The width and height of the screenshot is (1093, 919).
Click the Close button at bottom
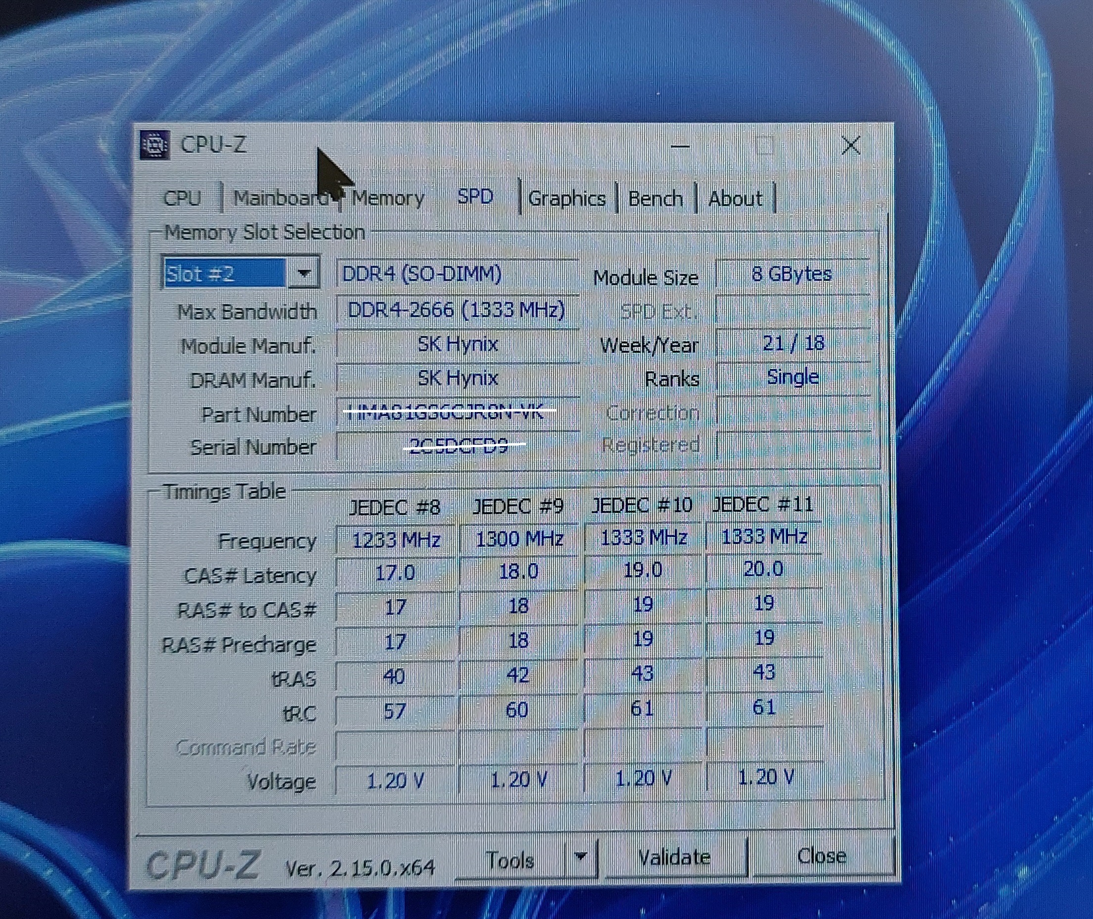[x=821, y=857]
